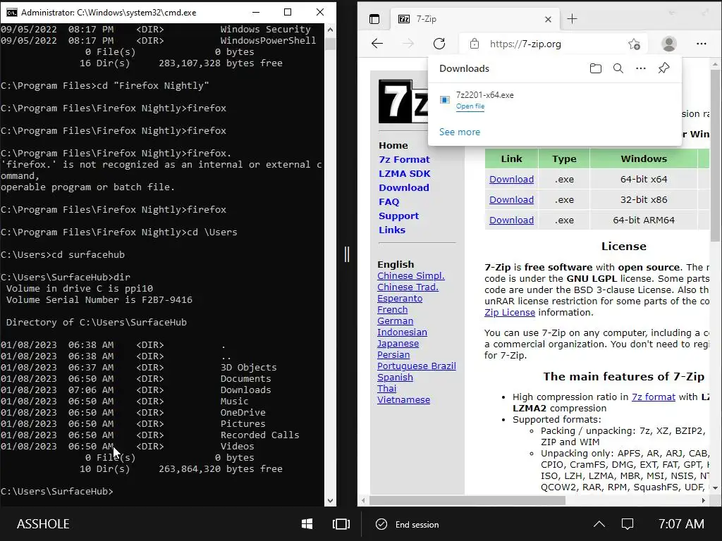Open the Zip License link
722x541 pixels.
(509, 313)
